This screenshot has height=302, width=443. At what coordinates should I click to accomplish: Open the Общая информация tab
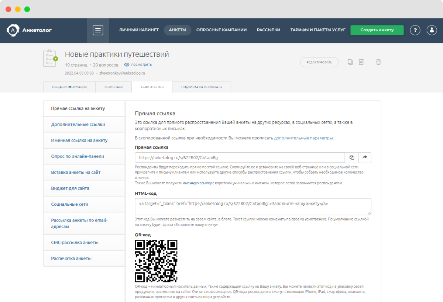pos(69,87)
